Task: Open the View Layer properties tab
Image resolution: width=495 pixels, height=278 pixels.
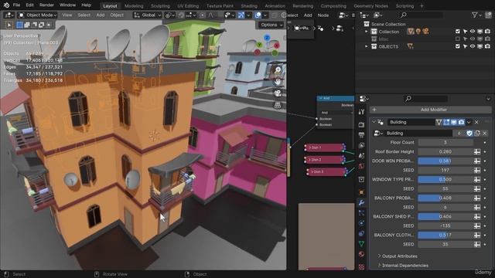Action: point(362,145)
